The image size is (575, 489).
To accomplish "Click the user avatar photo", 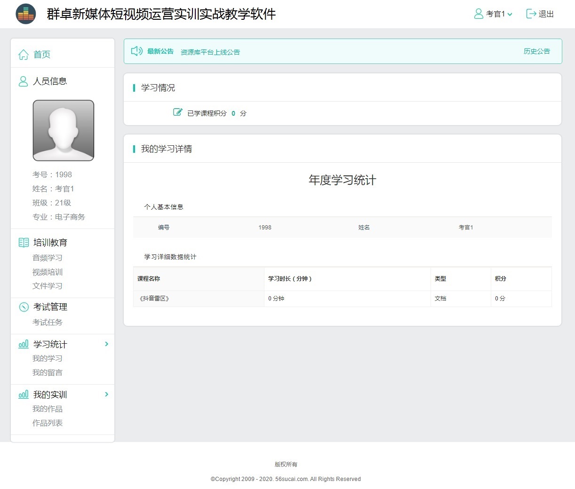I will 64,130.
